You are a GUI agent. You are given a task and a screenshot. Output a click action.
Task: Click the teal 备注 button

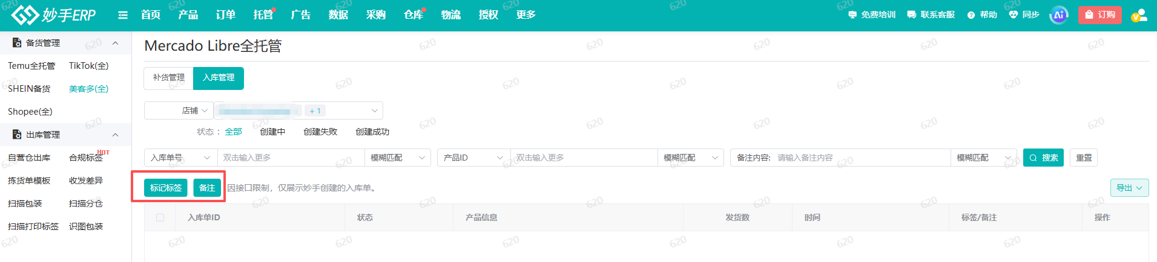(207, 188)
